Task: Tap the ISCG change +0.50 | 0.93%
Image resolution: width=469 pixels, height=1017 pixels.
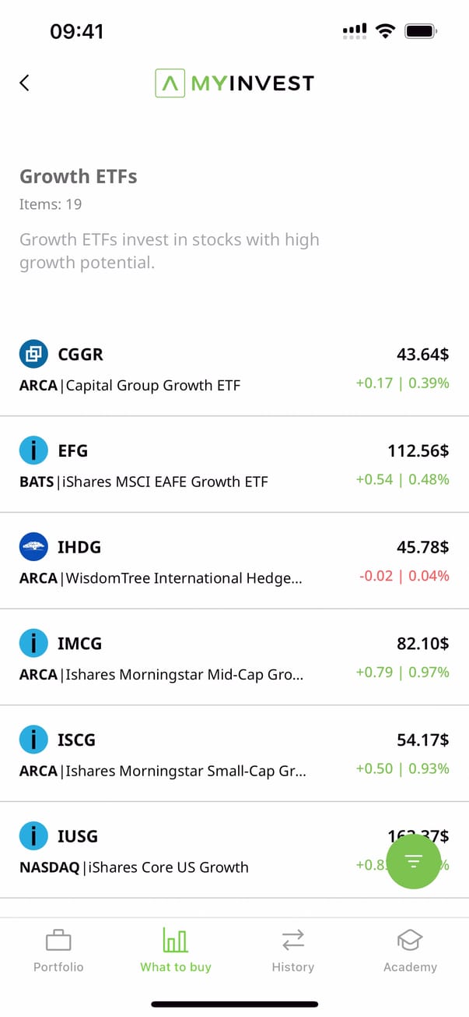Action: coord(402,768)
